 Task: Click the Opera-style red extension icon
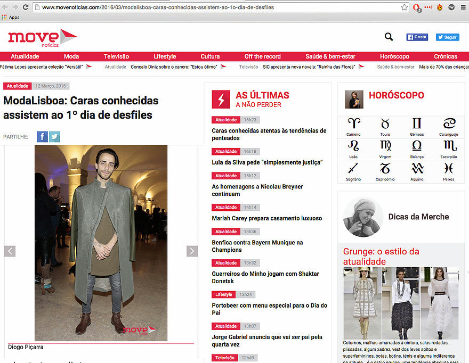417,7
